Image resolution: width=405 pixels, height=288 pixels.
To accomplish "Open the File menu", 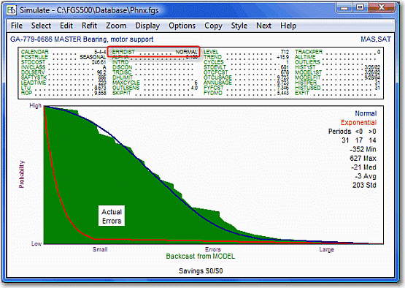I will click(x=17, y=26).
